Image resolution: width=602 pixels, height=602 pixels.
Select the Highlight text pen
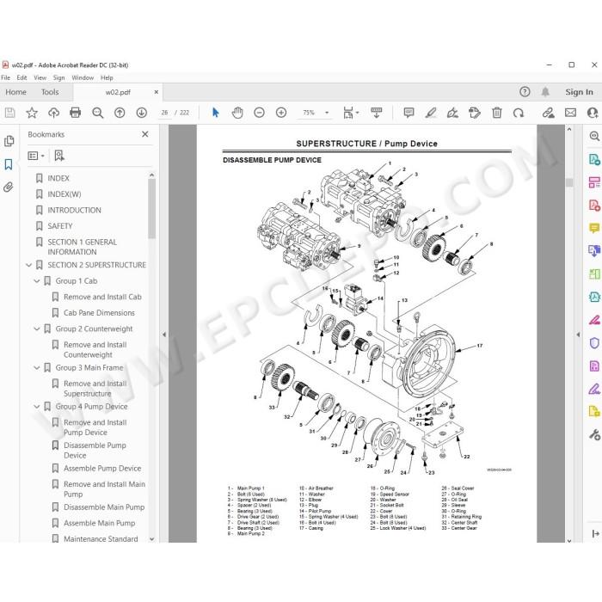tap(431, 113)
